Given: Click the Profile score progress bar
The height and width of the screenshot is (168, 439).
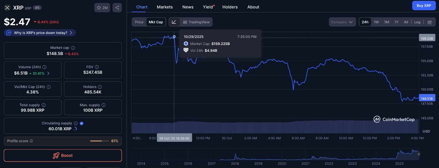Looking at the screenshot, I should 100,141.
